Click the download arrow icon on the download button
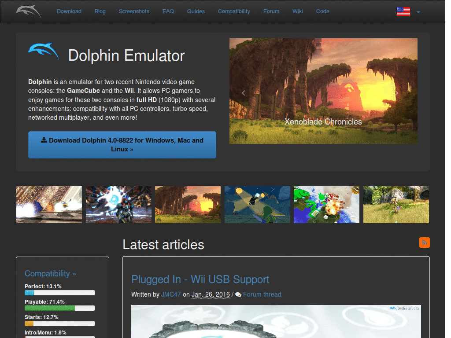 [x=44, y=140]
